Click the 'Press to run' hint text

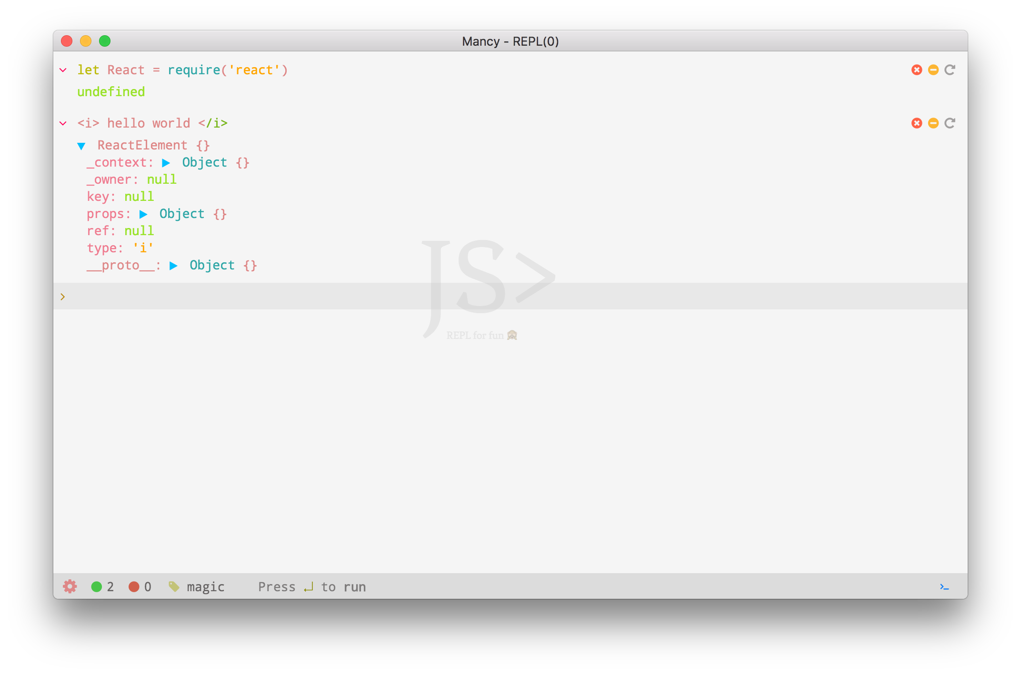[312, 586]
